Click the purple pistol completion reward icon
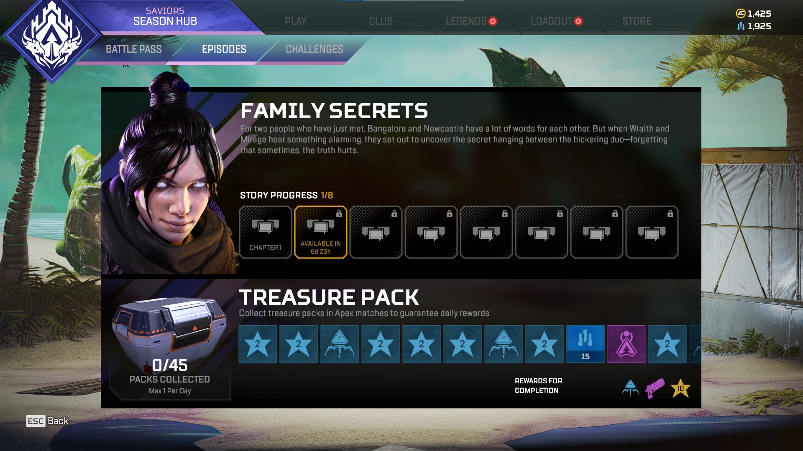Image resolution: width=803 pixels, height=451 pixels. point(655,388)
